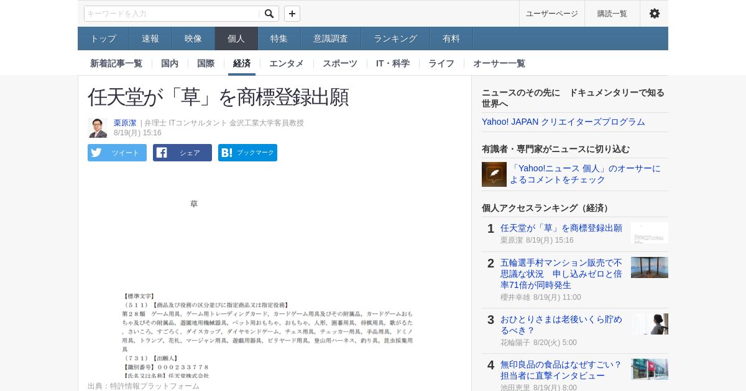The width and height of the screenshot is (746, 391).
Task: Open ライフ subcategory
Action: [441, 63]
